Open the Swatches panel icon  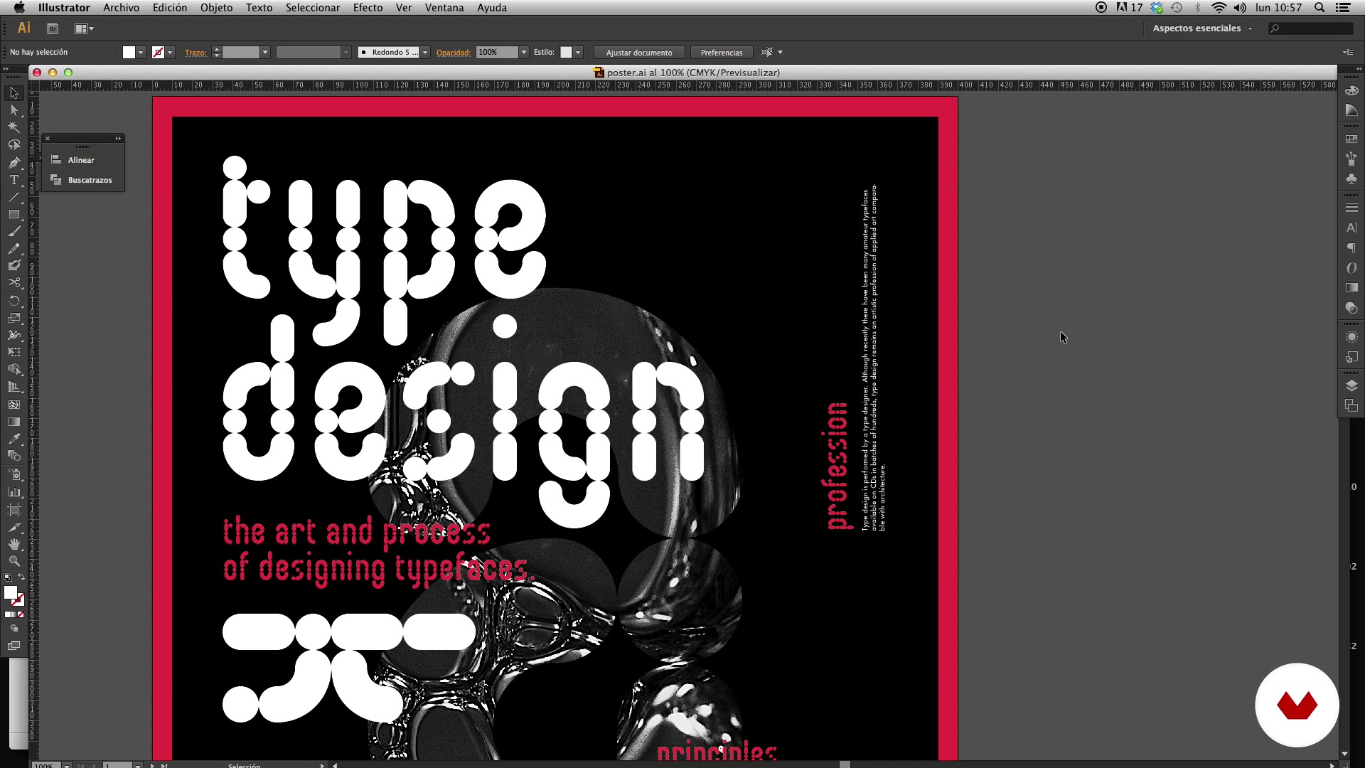coord(1351,139)
